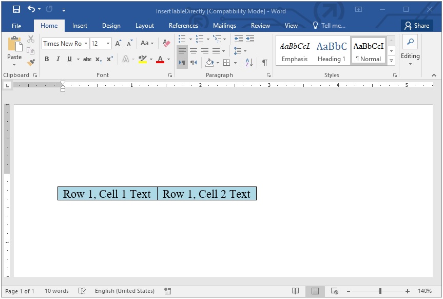The height and width of the screenshot is (299, 443).
Task: Click the Sort icon
Action: tap(248, 62)
